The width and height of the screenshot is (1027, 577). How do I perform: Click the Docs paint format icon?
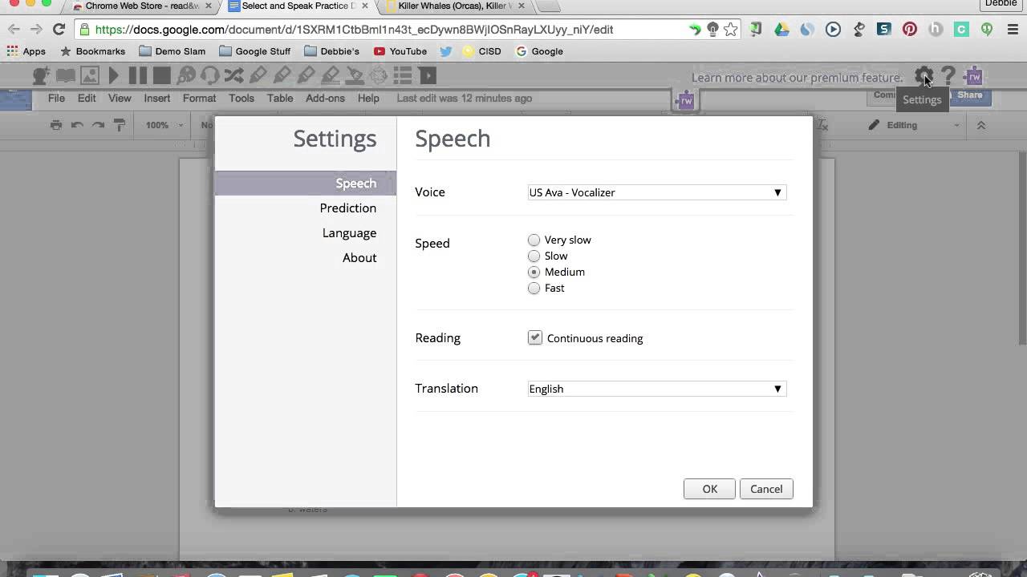coord(120,125)
